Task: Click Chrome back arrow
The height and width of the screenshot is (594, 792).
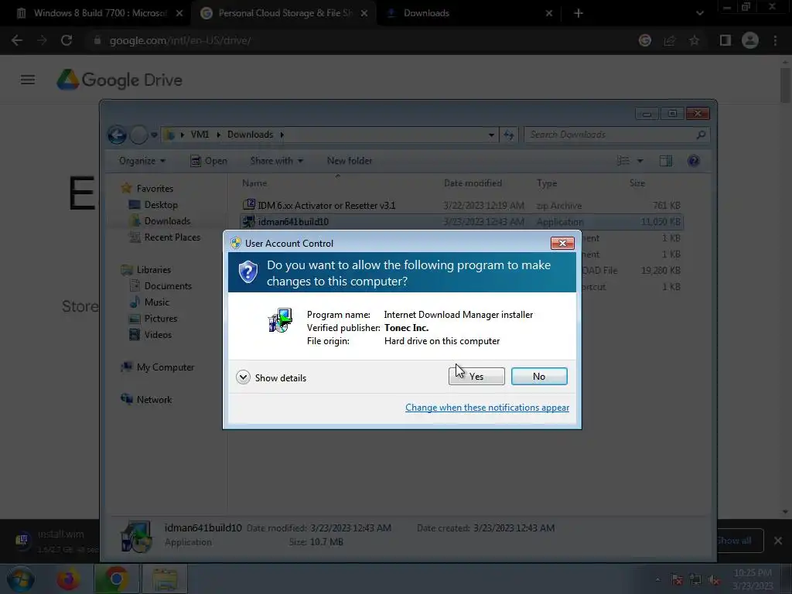Action: click(17, 40)
